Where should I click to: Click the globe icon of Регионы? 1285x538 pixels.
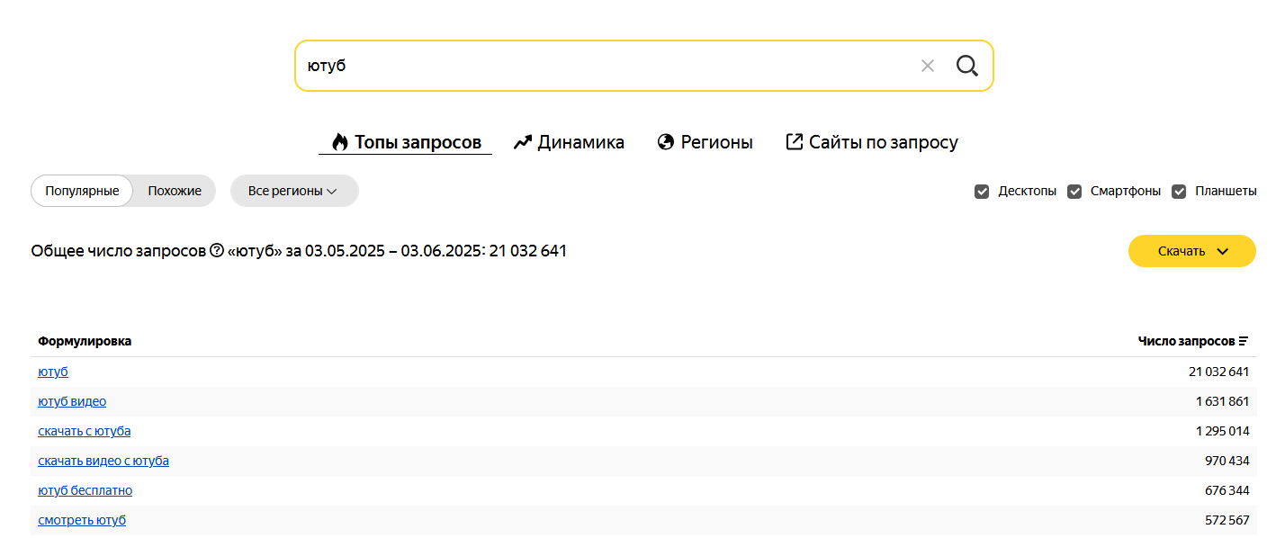point(666,142)
